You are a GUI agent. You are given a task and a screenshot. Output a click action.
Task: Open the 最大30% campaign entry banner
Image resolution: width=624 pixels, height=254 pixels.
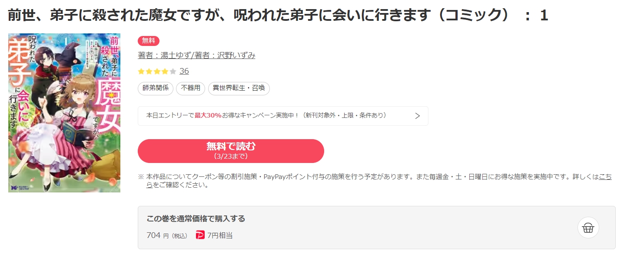tap(283, 116)
